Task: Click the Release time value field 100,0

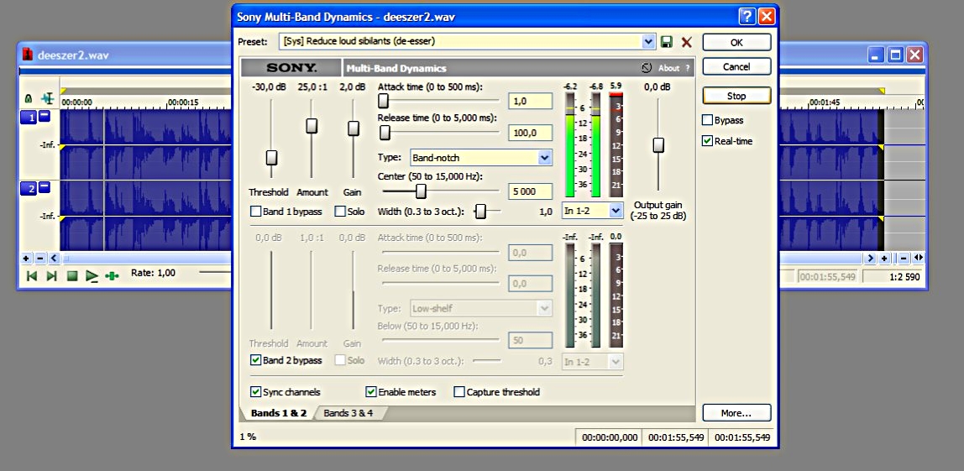Action: pyautogui.click(x=531, y=132)
